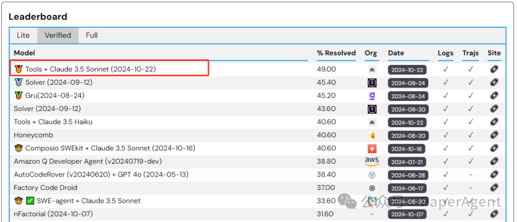517x222 pixels.
Task: Click the AutoCodeRover org logo
Action: 372,175
